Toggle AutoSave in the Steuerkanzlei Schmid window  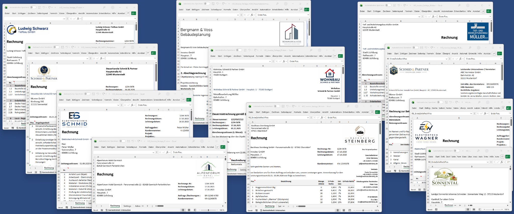(56, 47)
